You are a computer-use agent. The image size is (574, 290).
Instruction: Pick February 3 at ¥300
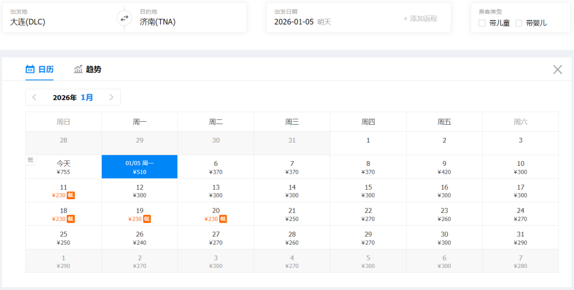tap(216, 261)
